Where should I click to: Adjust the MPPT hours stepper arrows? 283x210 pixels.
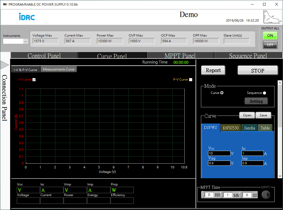pyautogui.click(x=203, y=195)
